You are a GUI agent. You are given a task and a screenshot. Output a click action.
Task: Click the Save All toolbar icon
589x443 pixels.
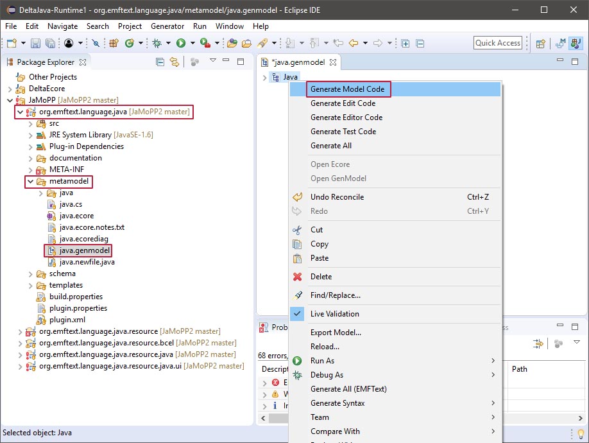[49, 43]
